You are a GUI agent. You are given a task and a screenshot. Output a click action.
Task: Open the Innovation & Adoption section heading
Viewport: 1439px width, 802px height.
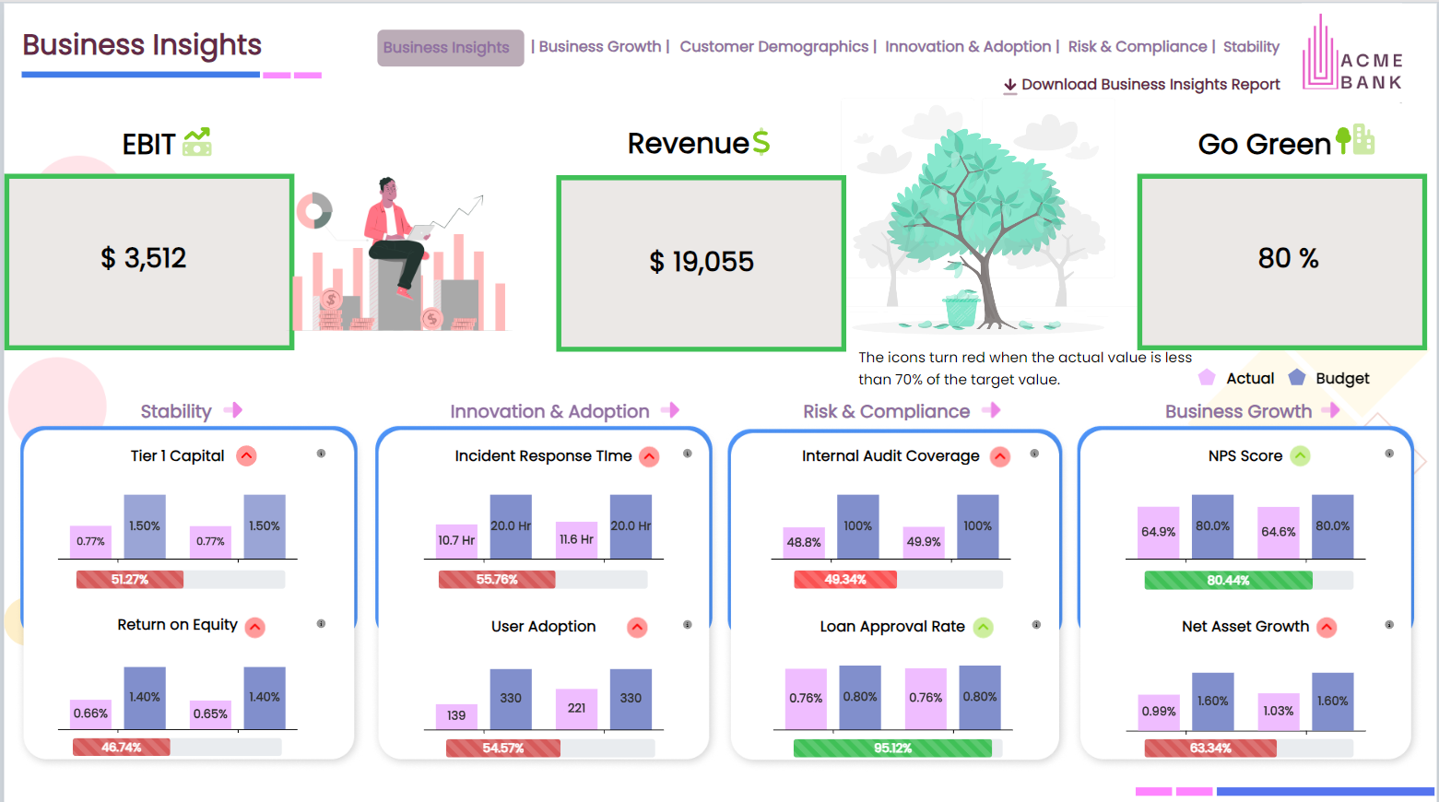tap(549, 411)
